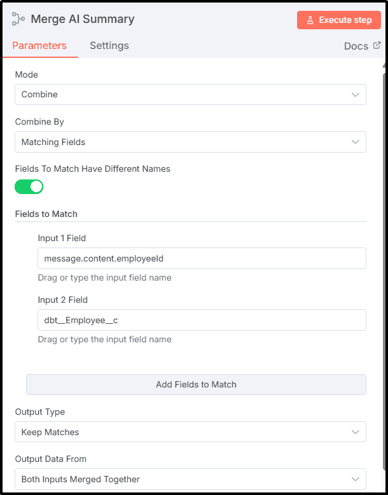The width and height of the screenshot is (388, 495).
Task: Click the Input 1 Field text box
Action: pos(202,258)
